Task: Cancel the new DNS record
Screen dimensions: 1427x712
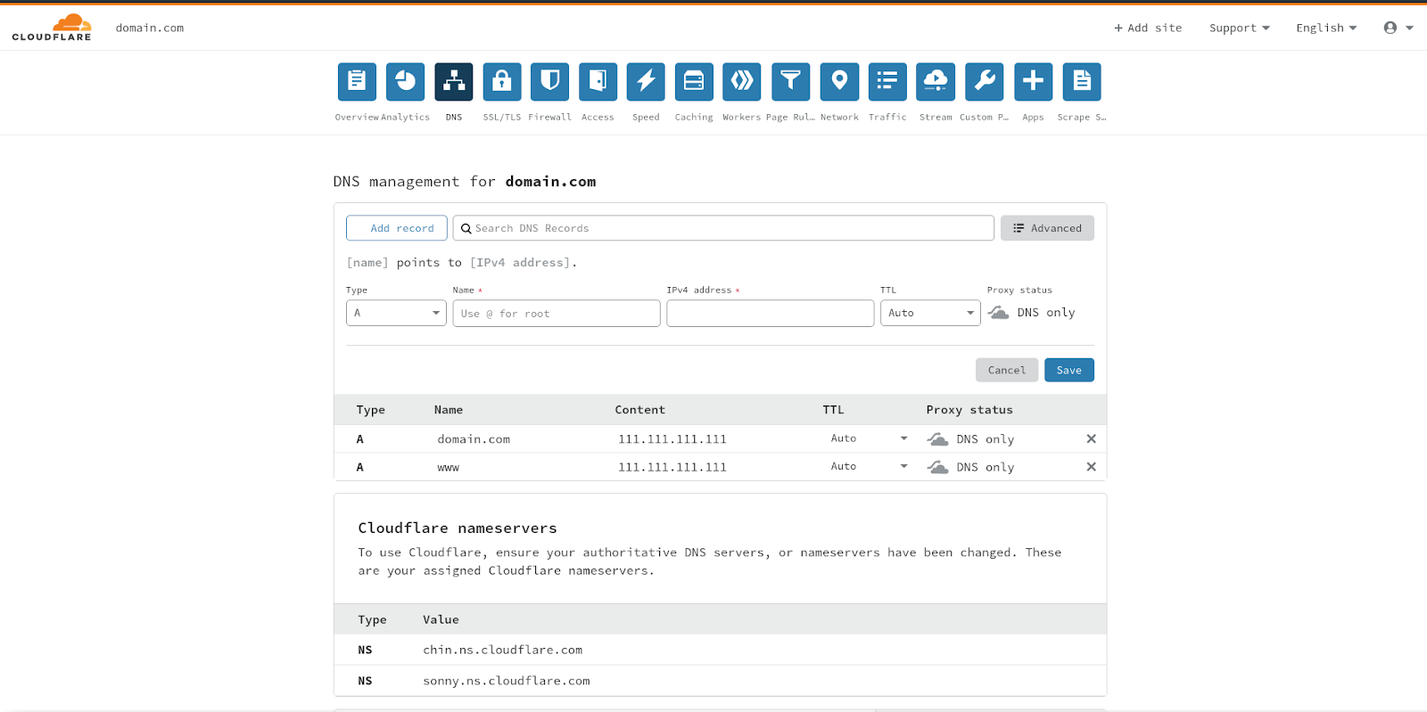Action: (x=1007, y=370)
